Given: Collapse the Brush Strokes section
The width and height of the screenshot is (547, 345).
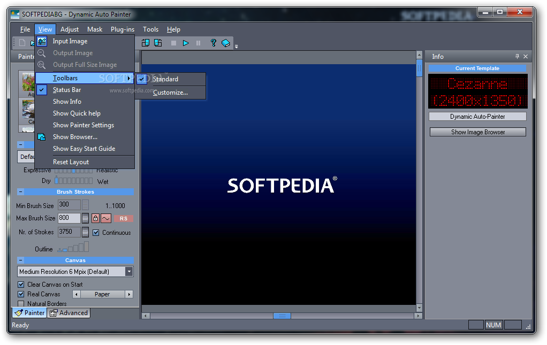Looking at the screenshot, I should tap(20, 191).
